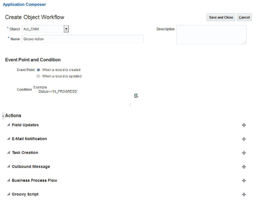Collapse the E-Mail Notification section
Viewport: 256px width, 215px height.
click(x=9, y=139)
